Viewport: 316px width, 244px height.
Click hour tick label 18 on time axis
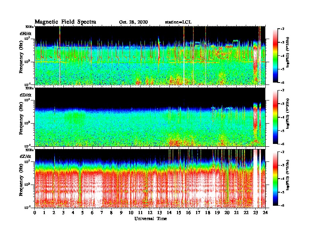tap(207, 213)
